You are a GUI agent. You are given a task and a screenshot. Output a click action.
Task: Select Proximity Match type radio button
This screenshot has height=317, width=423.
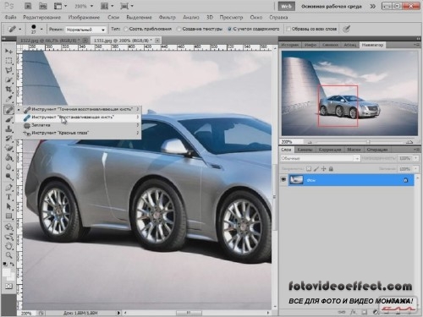(x=125, y=29)
